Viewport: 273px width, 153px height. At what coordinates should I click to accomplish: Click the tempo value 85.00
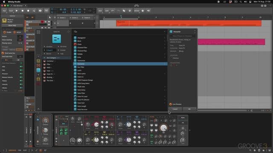coord(63,9)
